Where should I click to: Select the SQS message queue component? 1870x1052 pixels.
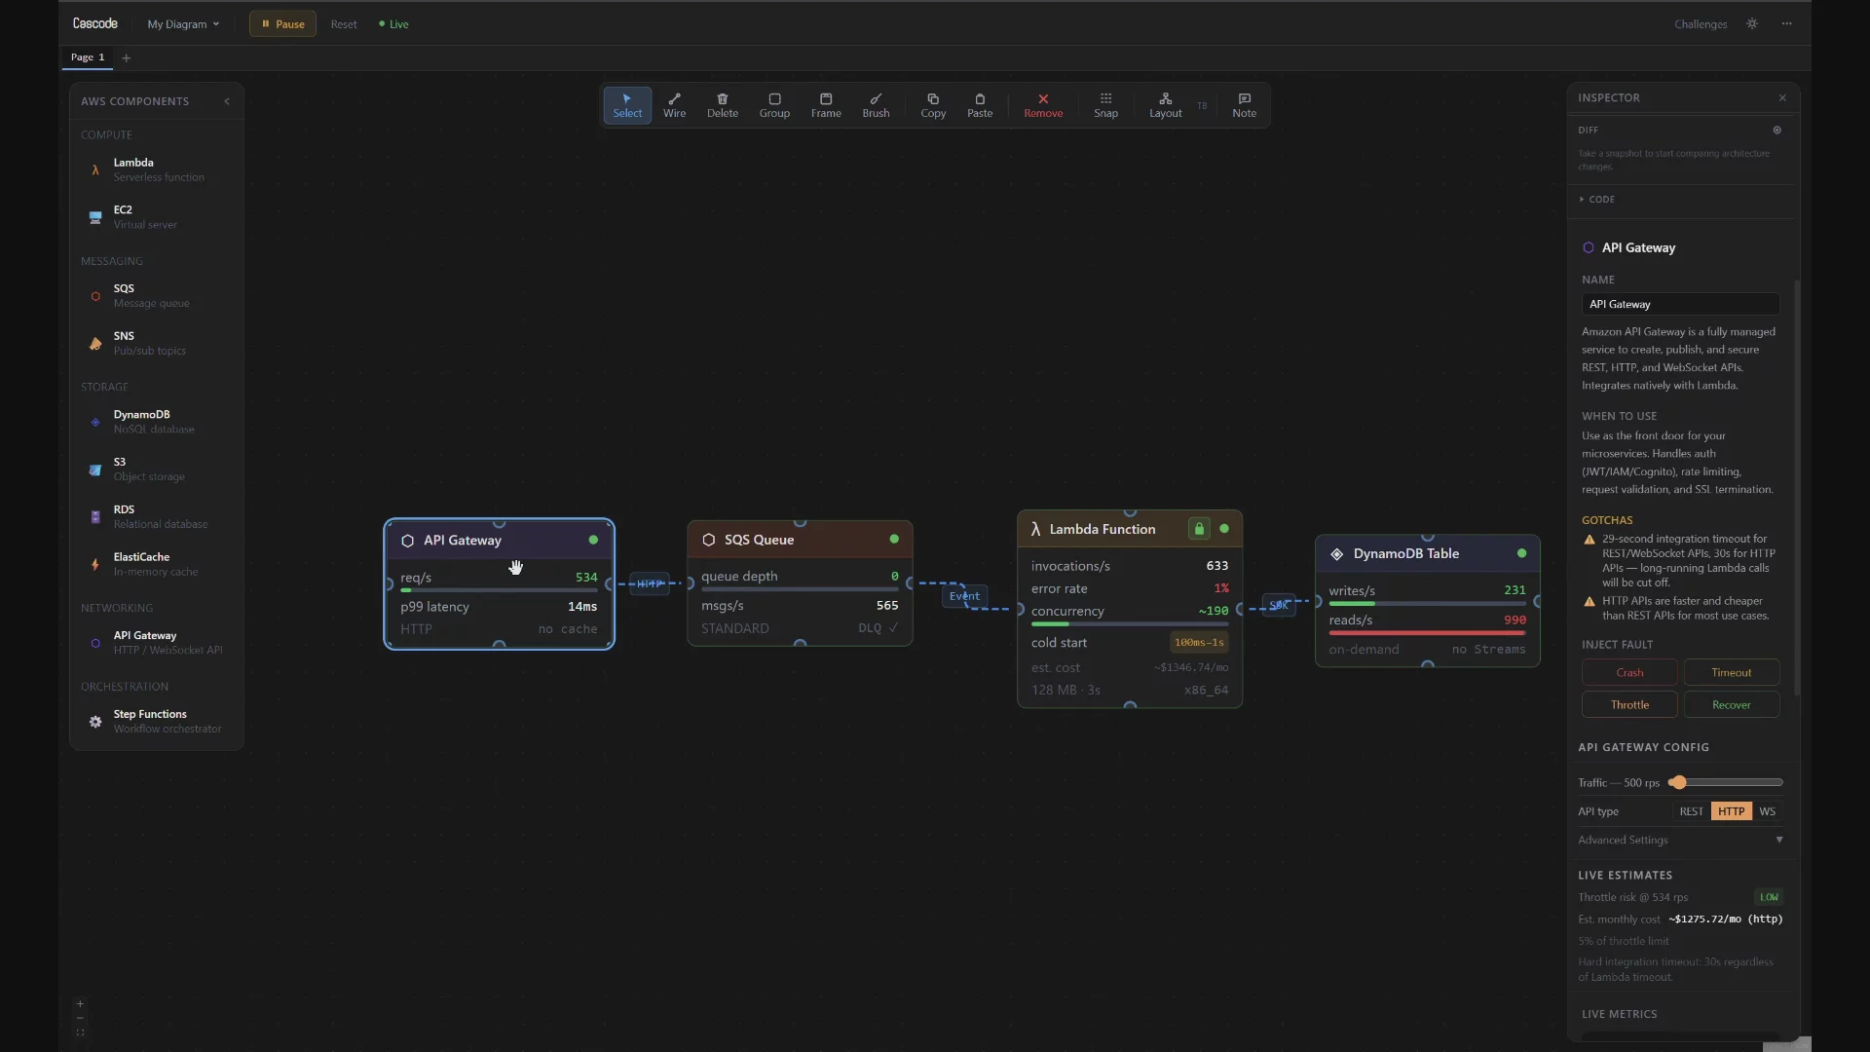[x=157, y=296]
